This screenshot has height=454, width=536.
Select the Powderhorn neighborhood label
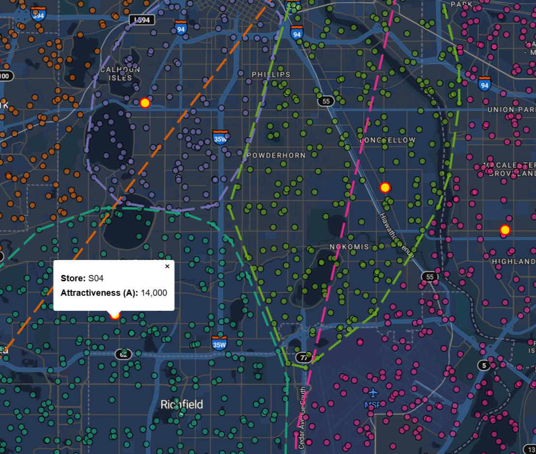[276, 155]
